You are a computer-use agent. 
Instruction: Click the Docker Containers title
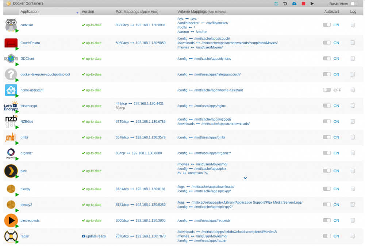28,4
